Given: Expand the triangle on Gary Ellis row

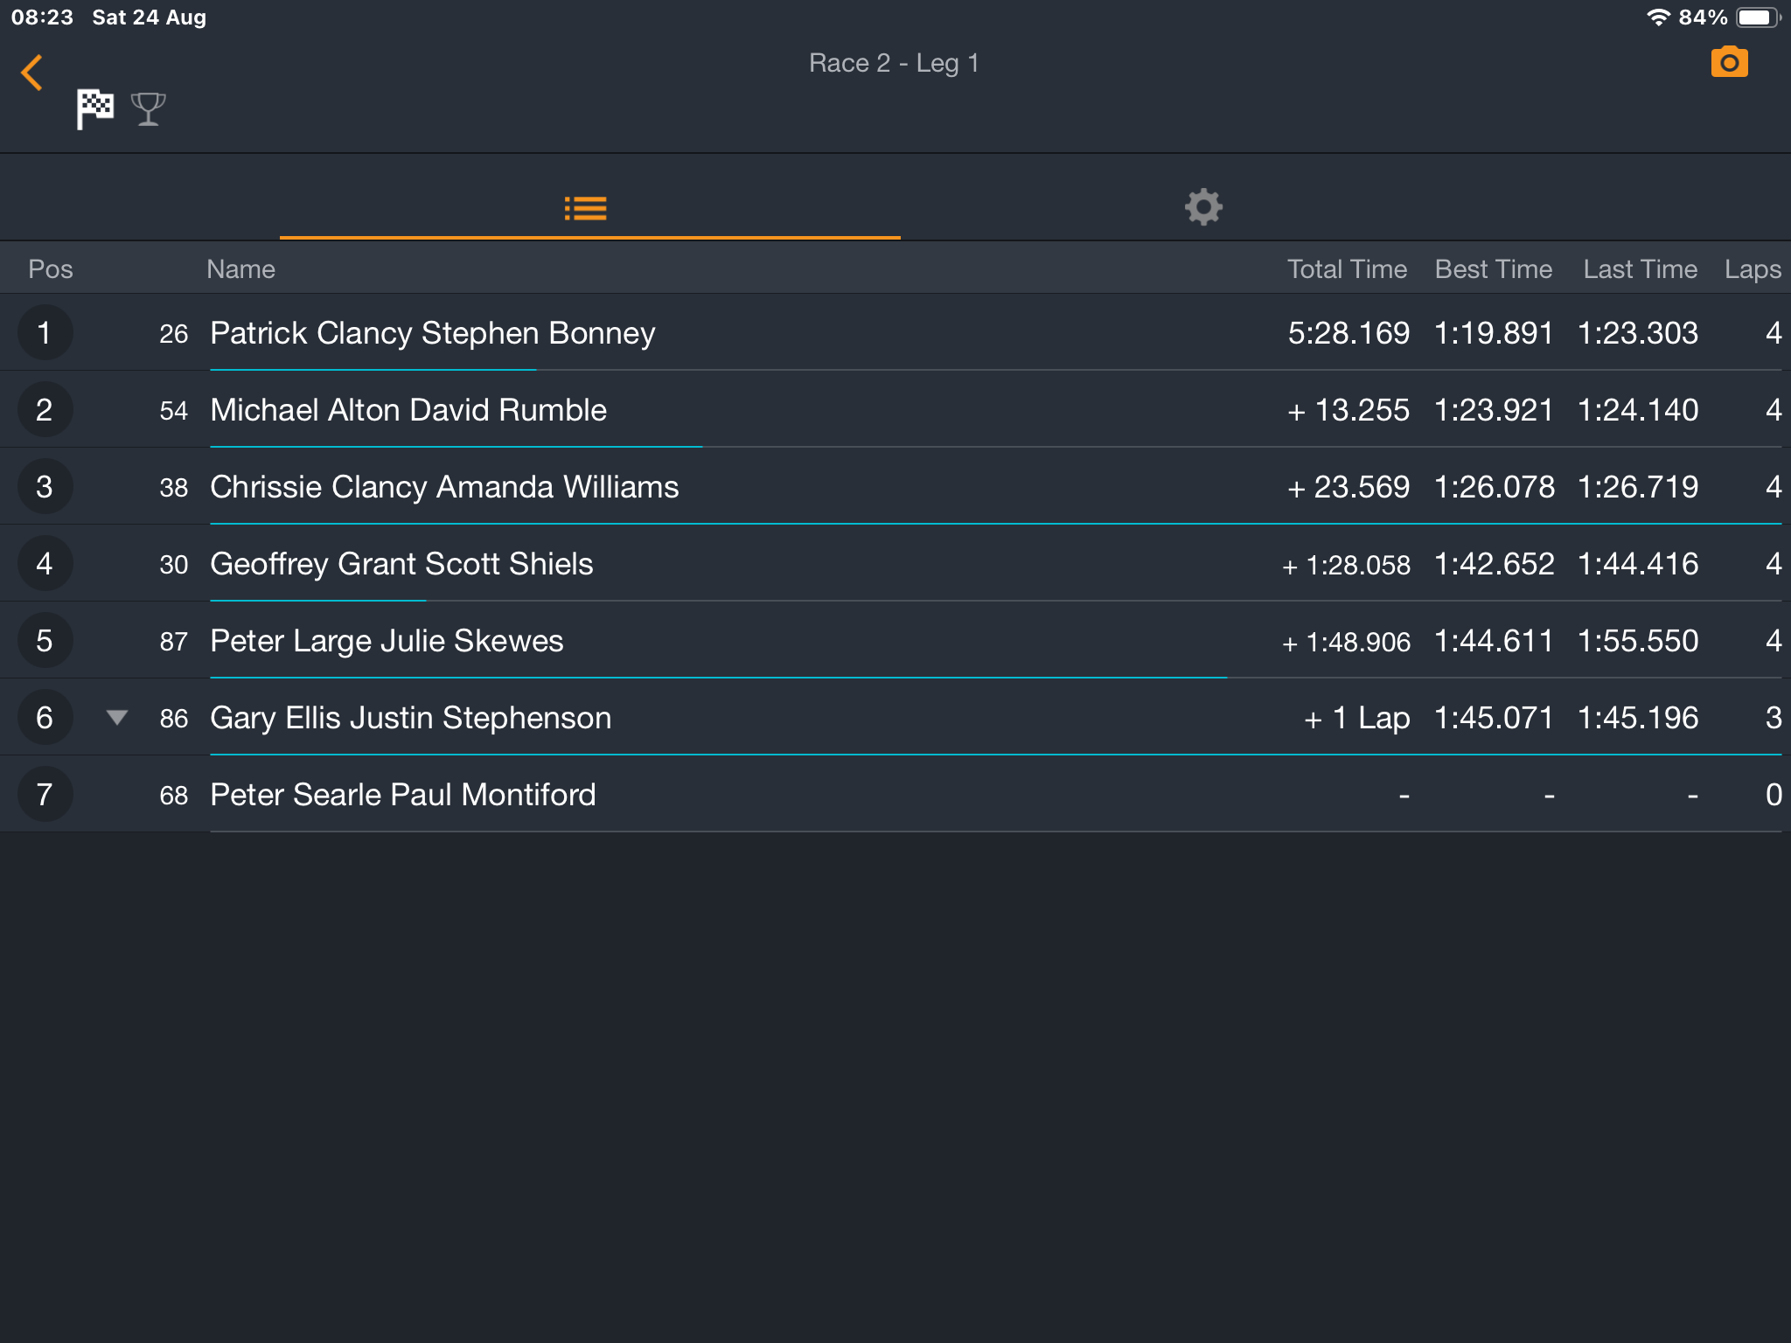Looking at the screenshot, I should [117, 718].
